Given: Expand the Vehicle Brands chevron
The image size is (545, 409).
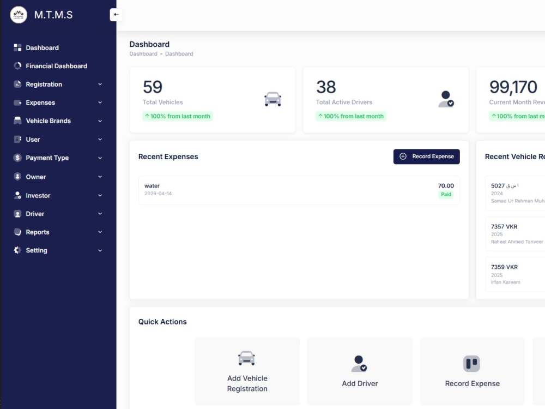Looking at the screenshot, I should [x=100, y=121].
